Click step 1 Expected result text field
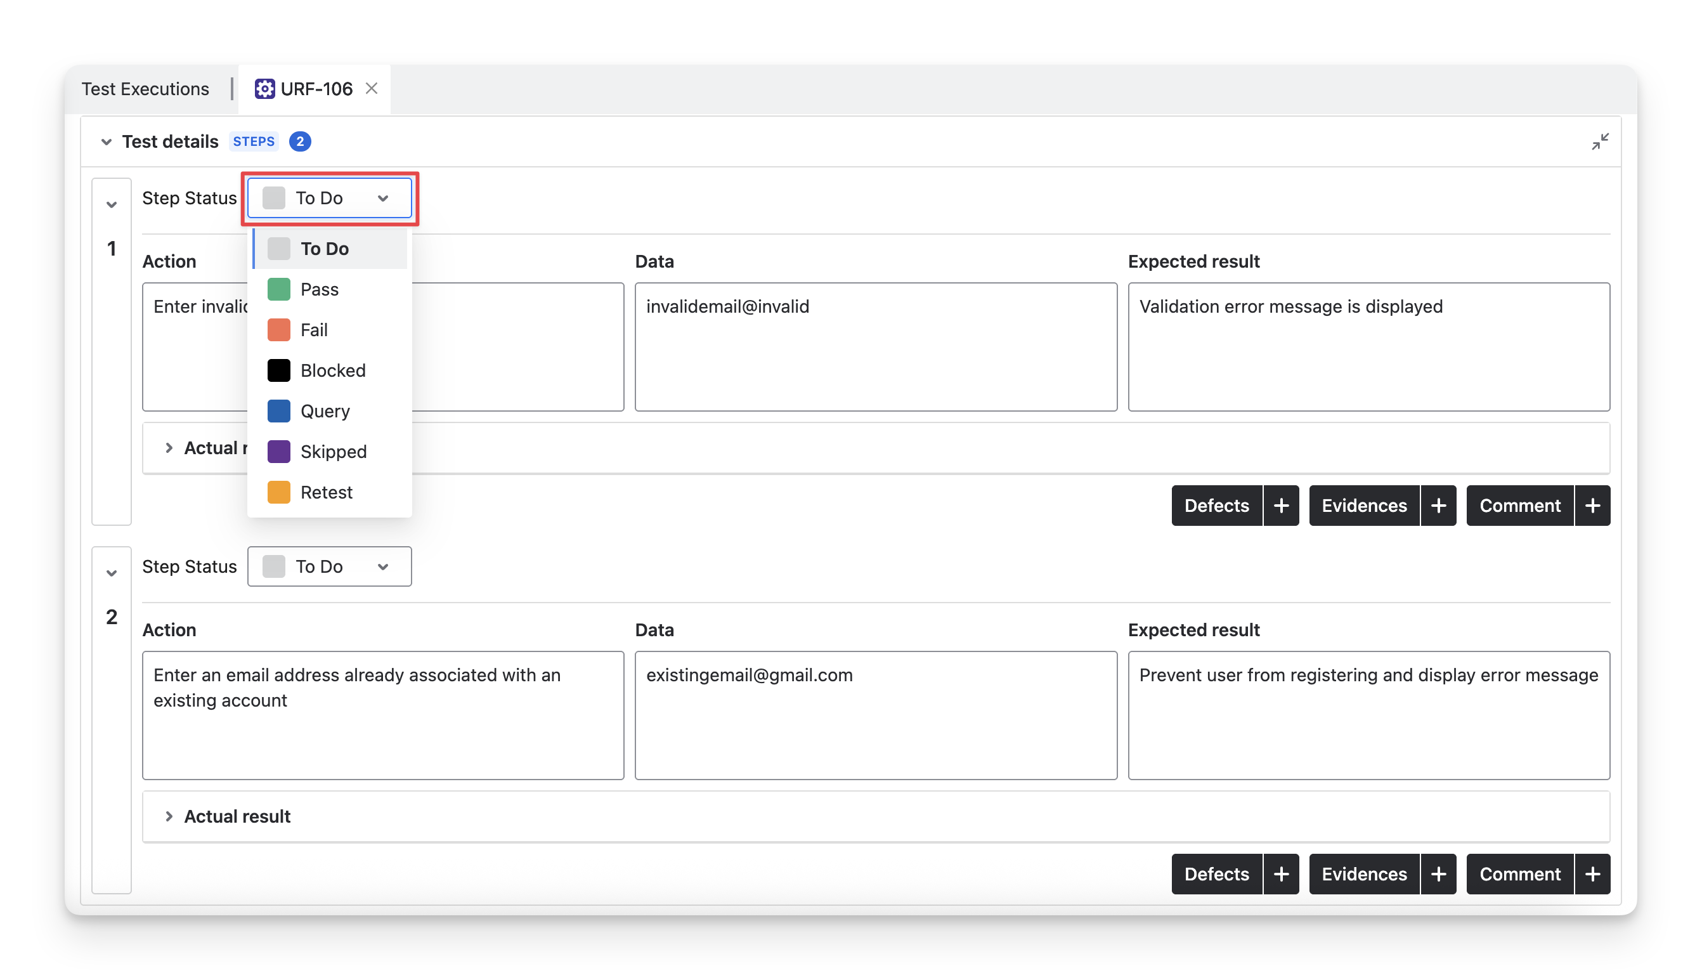 1368,346
